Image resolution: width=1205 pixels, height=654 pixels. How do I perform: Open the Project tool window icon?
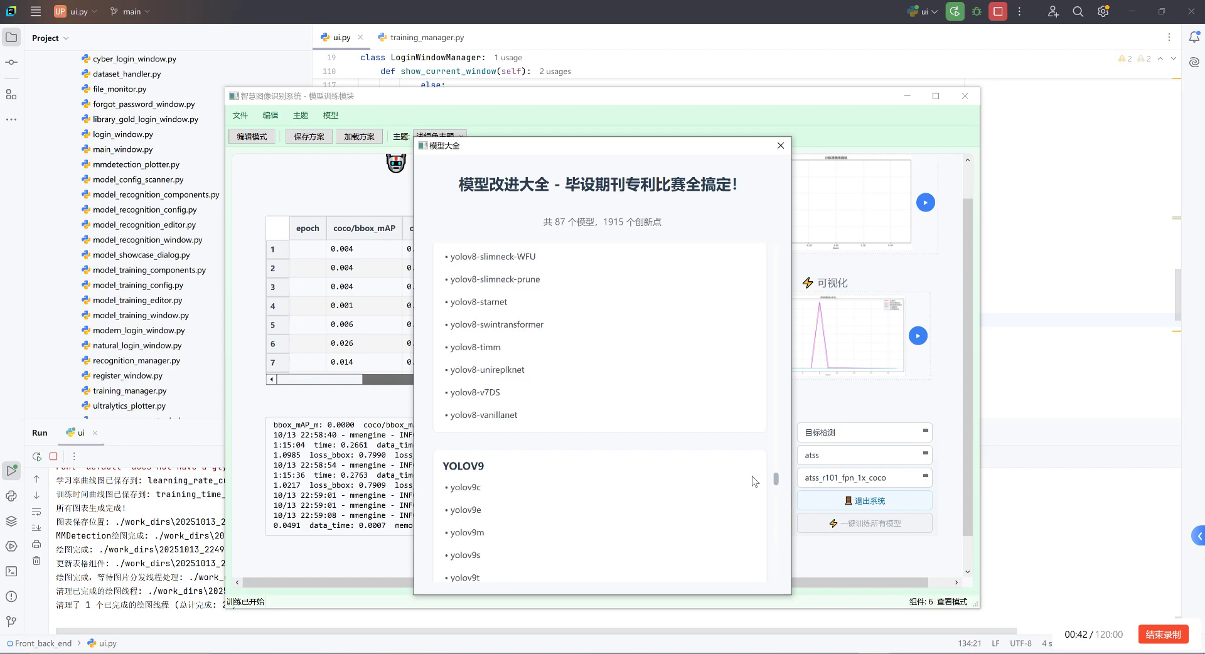click(11, 38)
